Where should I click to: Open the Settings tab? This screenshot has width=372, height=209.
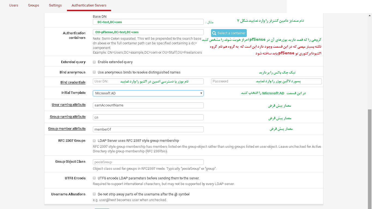55,5
